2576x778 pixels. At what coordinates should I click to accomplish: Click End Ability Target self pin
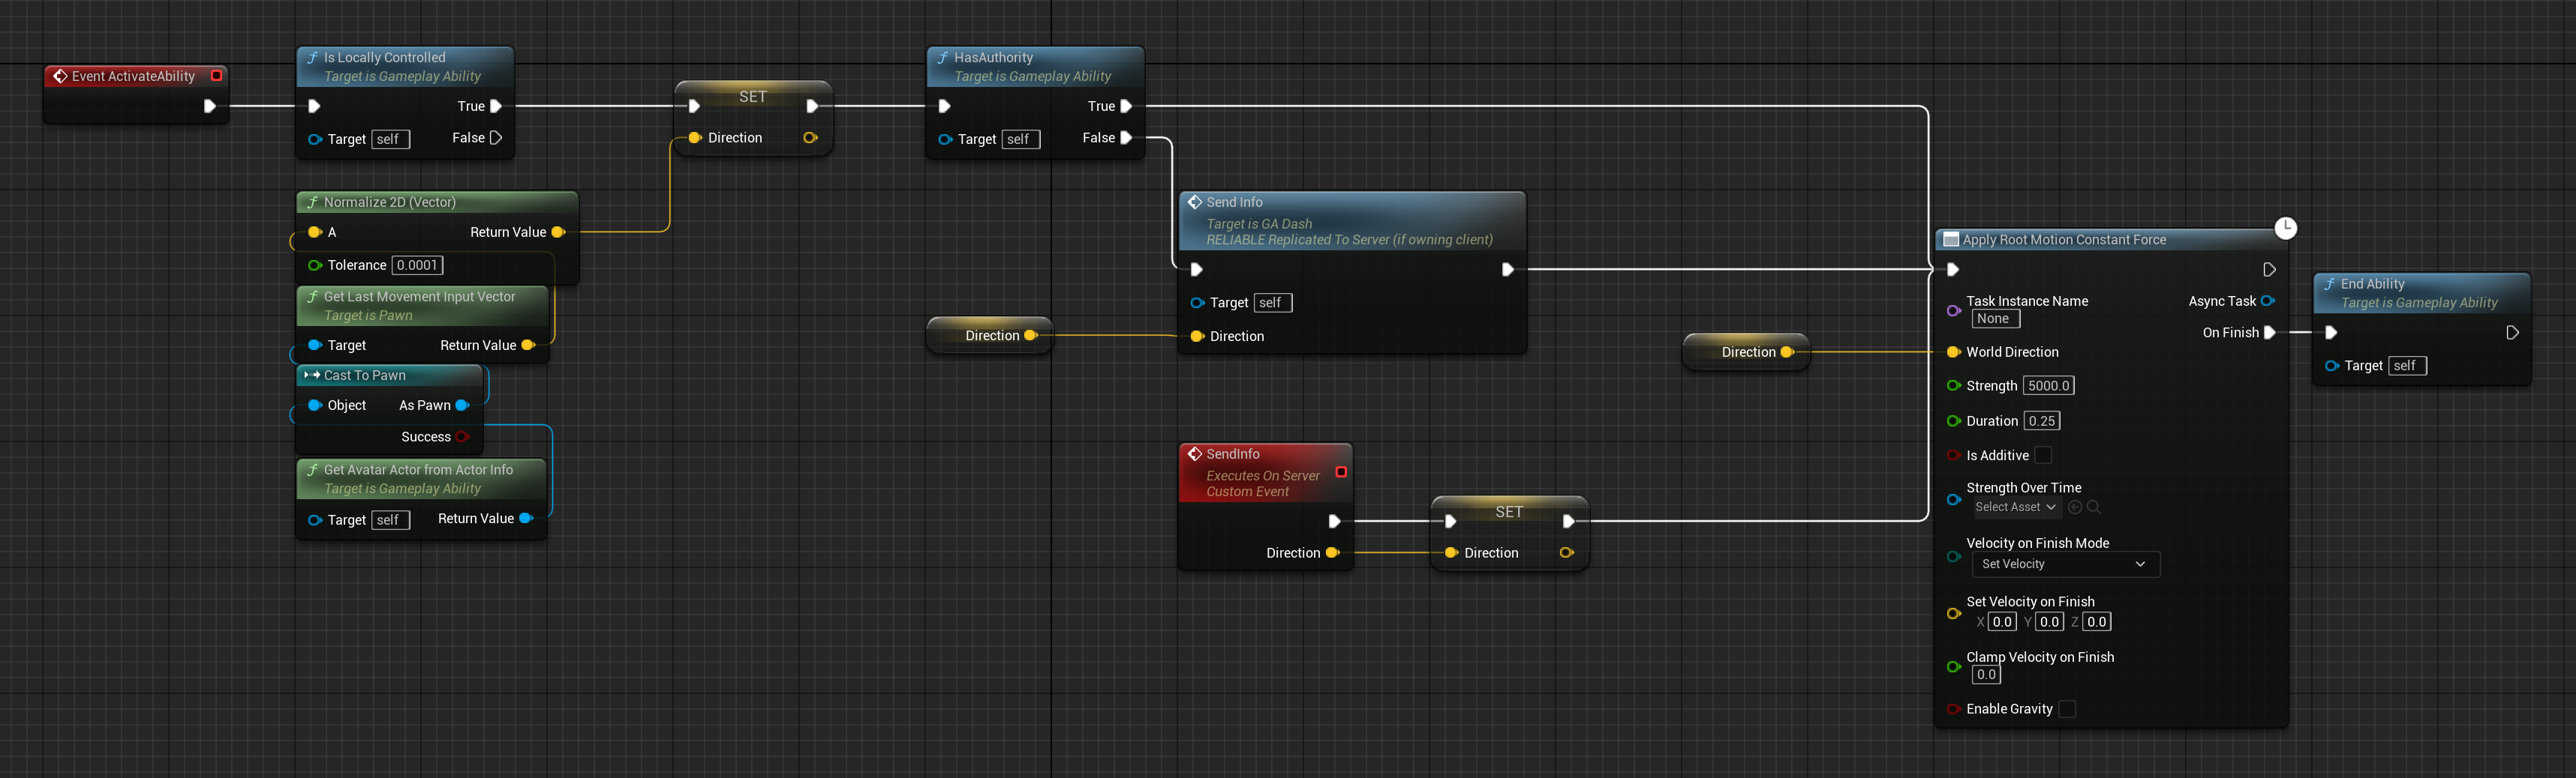tap(2332, 366)
